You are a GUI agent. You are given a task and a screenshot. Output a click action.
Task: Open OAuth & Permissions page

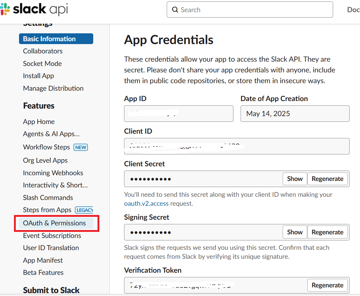click(56, 223)
